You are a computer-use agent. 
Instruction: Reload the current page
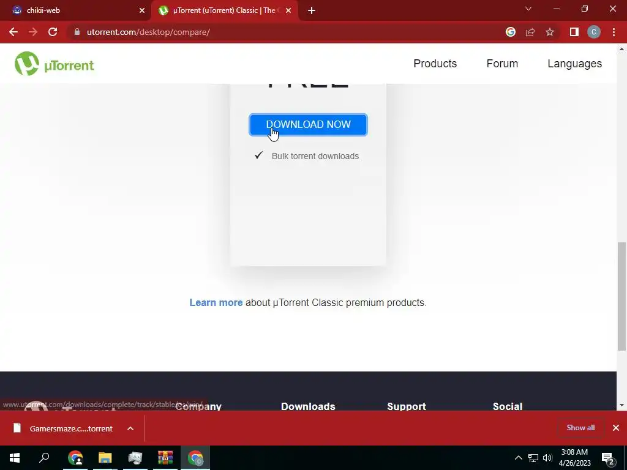(53, 32)
